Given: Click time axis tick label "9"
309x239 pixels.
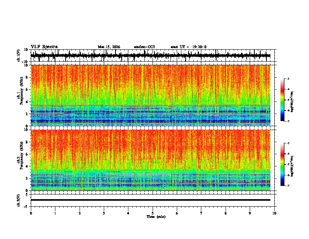Looking at the screenshot, I should click(250, 213).
